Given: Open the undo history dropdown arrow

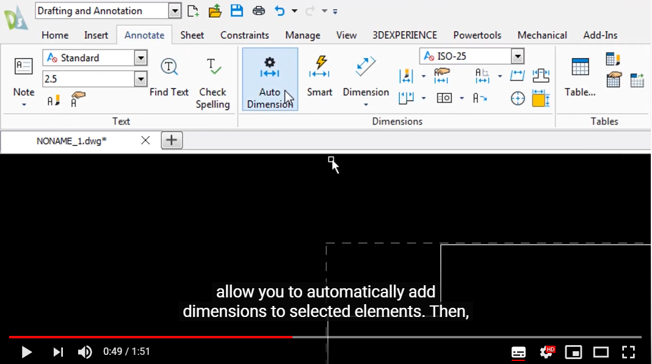Looking at the screenshot, I should click(x=294, y=11).
